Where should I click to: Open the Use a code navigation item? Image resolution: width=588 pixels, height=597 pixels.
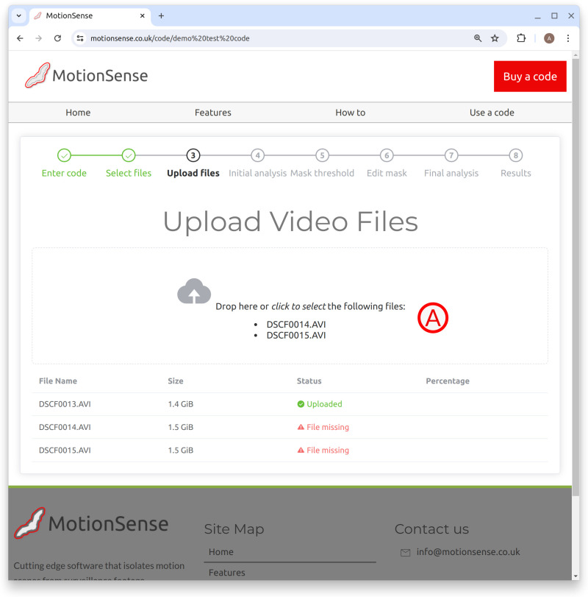click(492, 113)
